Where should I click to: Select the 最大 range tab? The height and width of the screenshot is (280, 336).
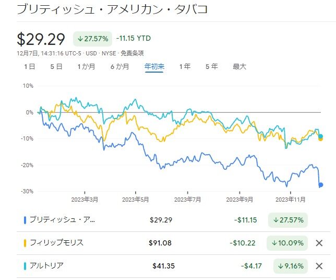pyautogui.click(x=239, y=66)
